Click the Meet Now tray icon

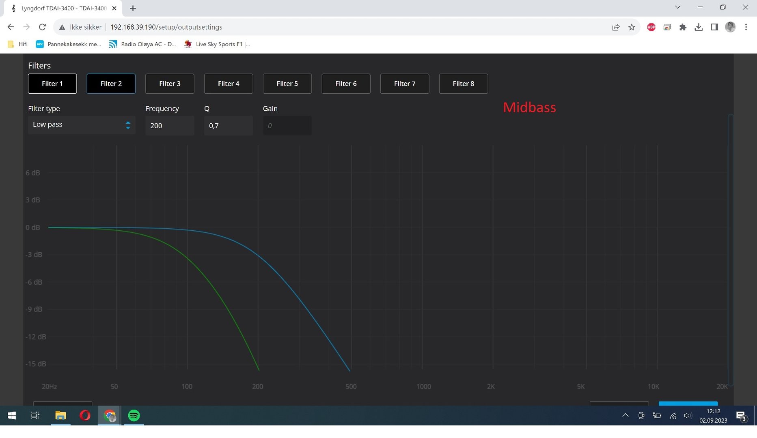point(641,415)
